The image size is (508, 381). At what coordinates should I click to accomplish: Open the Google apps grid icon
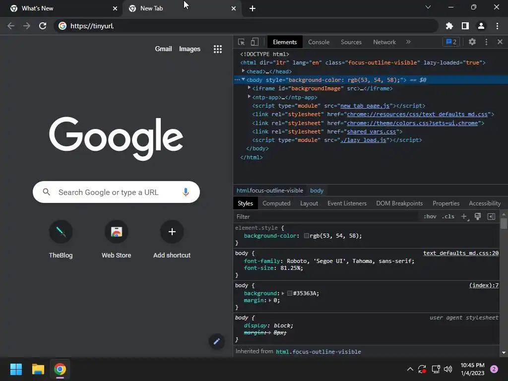(x=218, y=49)
